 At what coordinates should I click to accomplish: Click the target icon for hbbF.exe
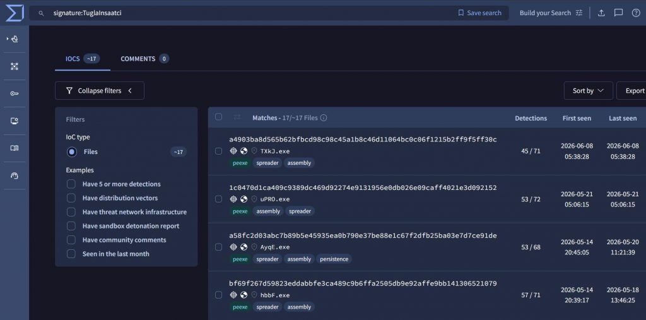233,295
